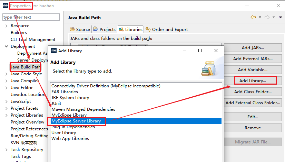Open the back history dropdown arrow
Viewport: 285px width, 162px height.
(x=260, y=17)
